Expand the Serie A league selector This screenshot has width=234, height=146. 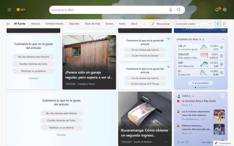point(193,96)
